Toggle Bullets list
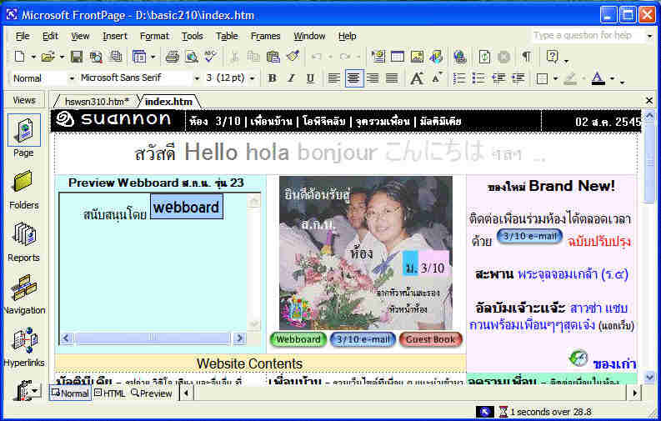Screen dimensions: 661x421 click(x=479, y=78)
